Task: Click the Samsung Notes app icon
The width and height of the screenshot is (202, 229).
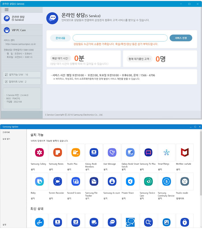Action: pos(57,152)
